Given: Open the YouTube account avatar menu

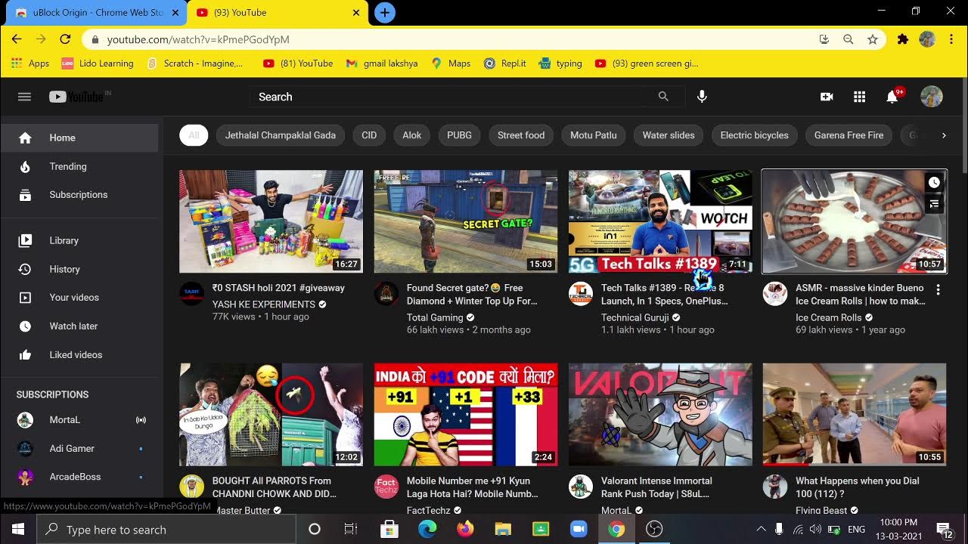Looking at the screenshot, I should pos(932,97).
